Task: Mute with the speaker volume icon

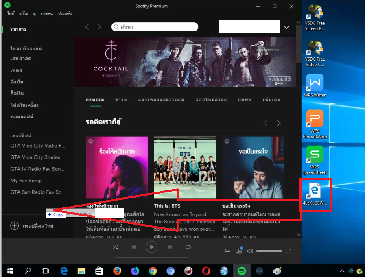Action: (x=250, y=251)
